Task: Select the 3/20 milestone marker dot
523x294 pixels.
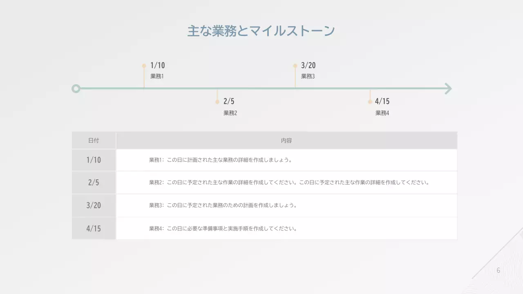Action: 295,65
